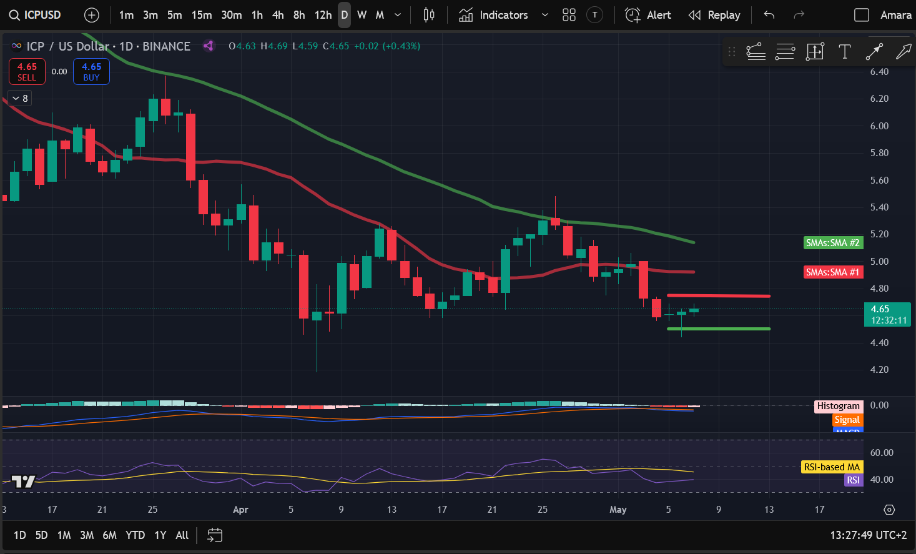The image size is (916, 554).
Task: Choose the 12h interval
Action: (323, 15)
